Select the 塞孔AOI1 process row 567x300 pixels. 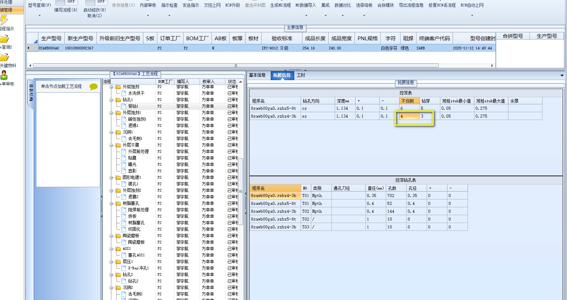[136, 255]
